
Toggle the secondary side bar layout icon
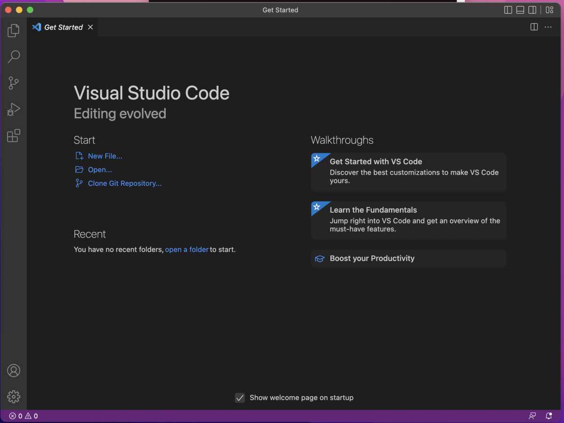point(533,10)
